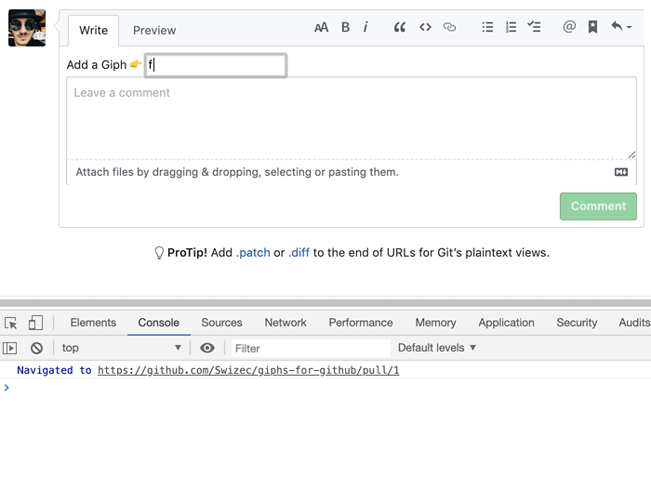Switch to the Preview tab

pyautogui.click(x=154, y=30)
